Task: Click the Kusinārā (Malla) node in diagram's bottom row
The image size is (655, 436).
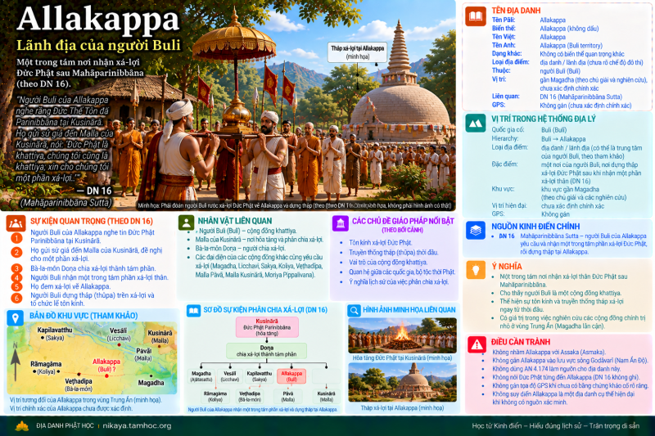Action: (x=326, y=397)
